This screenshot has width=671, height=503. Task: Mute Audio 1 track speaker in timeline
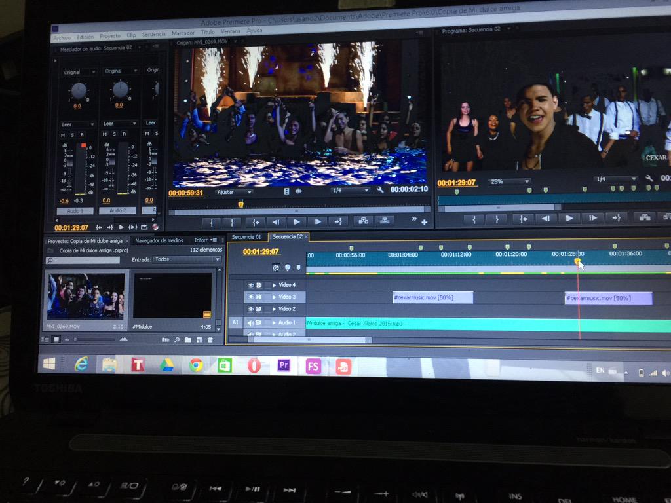coord(251,323)
